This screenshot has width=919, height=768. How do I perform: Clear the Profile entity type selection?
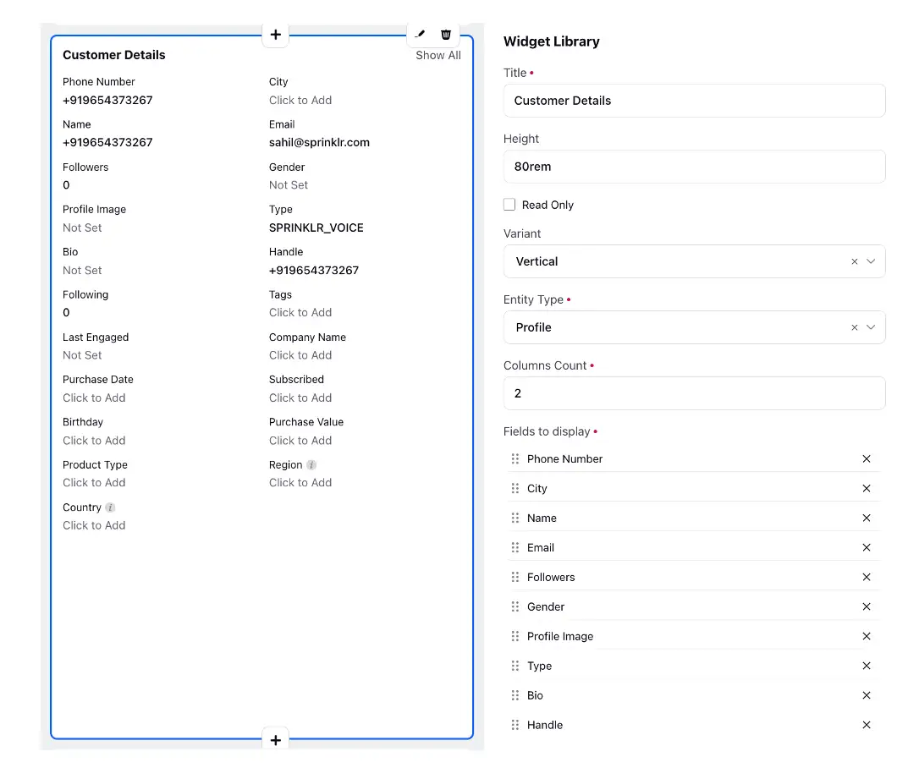pyautogui.click(x=854, y=327)
